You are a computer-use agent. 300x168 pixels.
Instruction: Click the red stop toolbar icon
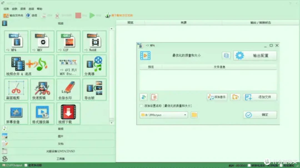point(78,15)
